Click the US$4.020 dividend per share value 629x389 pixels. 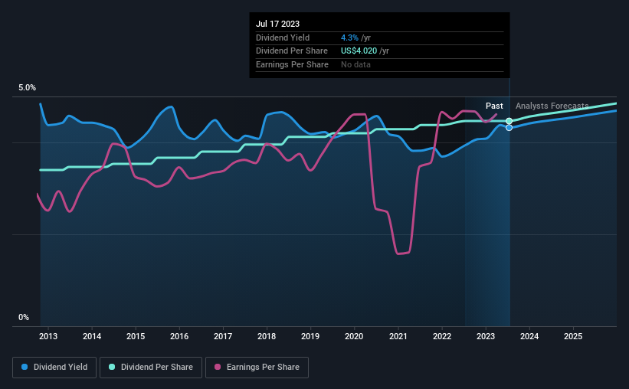pos(359,51)
